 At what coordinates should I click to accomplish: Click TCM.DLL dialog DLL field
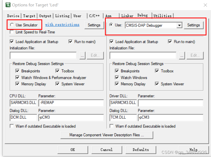click(123, 118)
